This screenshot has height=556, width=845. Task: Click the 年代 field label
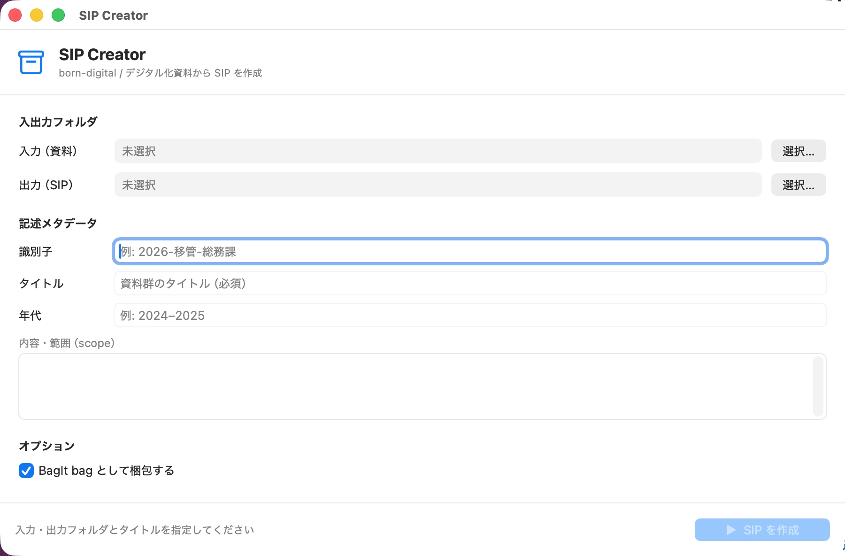(x=30, y=316)
